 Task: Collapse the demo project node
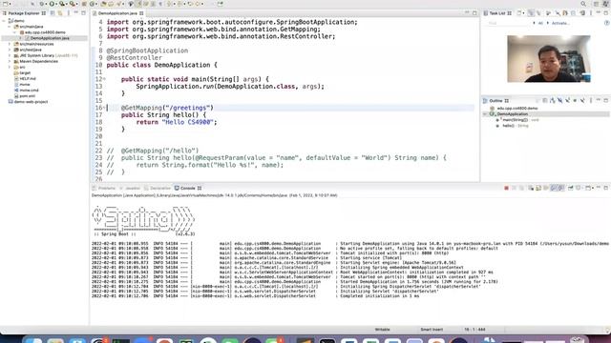tap(4, 21)
